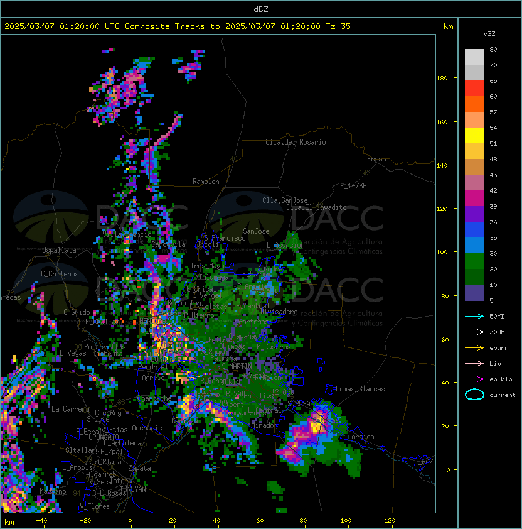Click the -40 km tick on horizontal axis

pos(42,521)
